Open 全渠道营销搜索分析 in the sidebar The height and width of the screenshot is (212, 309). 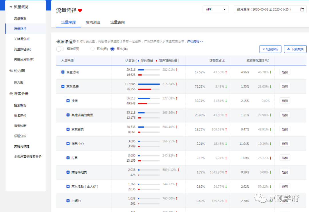[28, 156]
